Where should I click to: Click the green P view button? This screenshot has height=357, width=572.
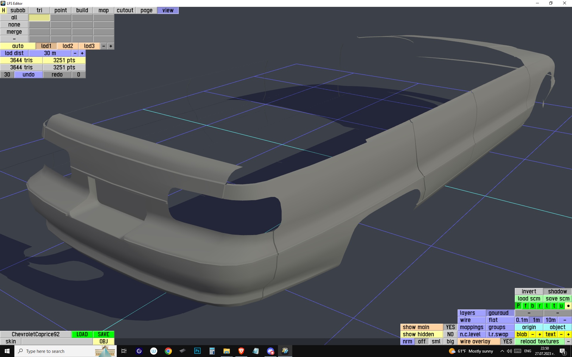point(518,306)
